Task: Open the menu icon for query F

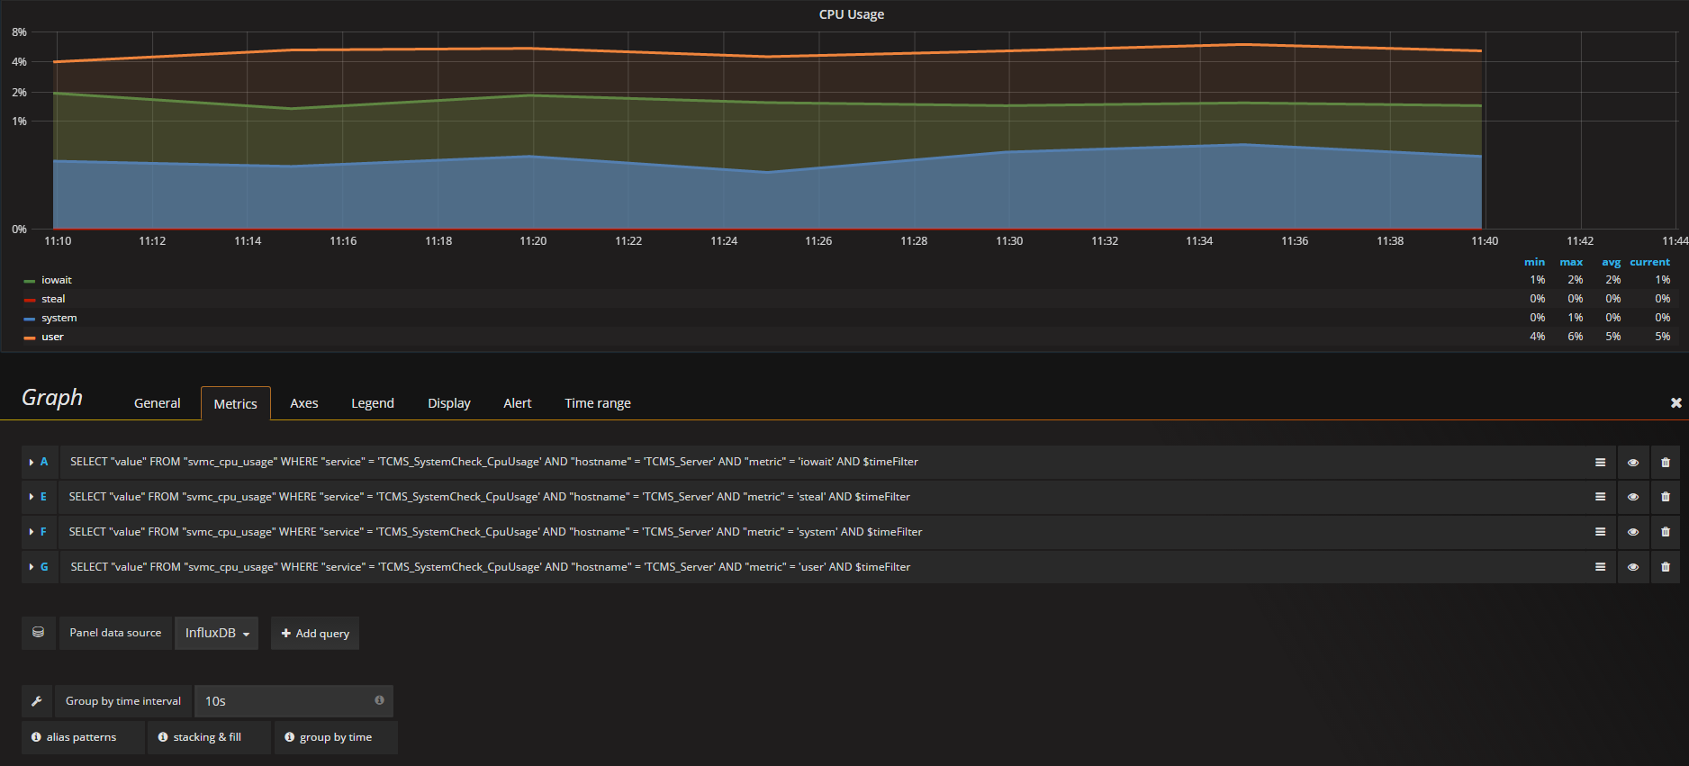Action: pos(1600,532)
